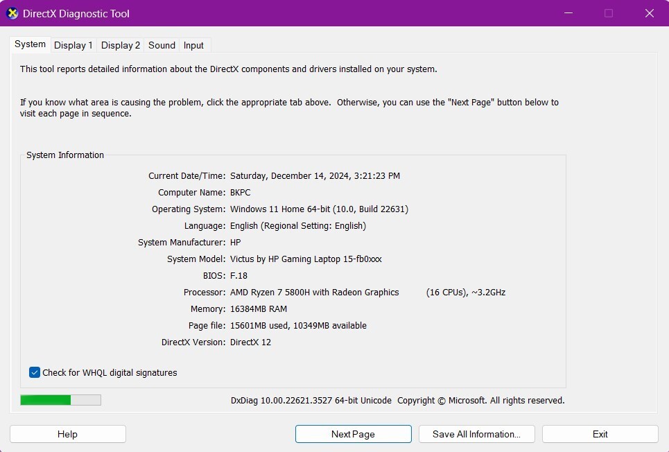
Task: Click the DirectX Diagnostic Tool title icon
Action: click(x=12, y=13)
